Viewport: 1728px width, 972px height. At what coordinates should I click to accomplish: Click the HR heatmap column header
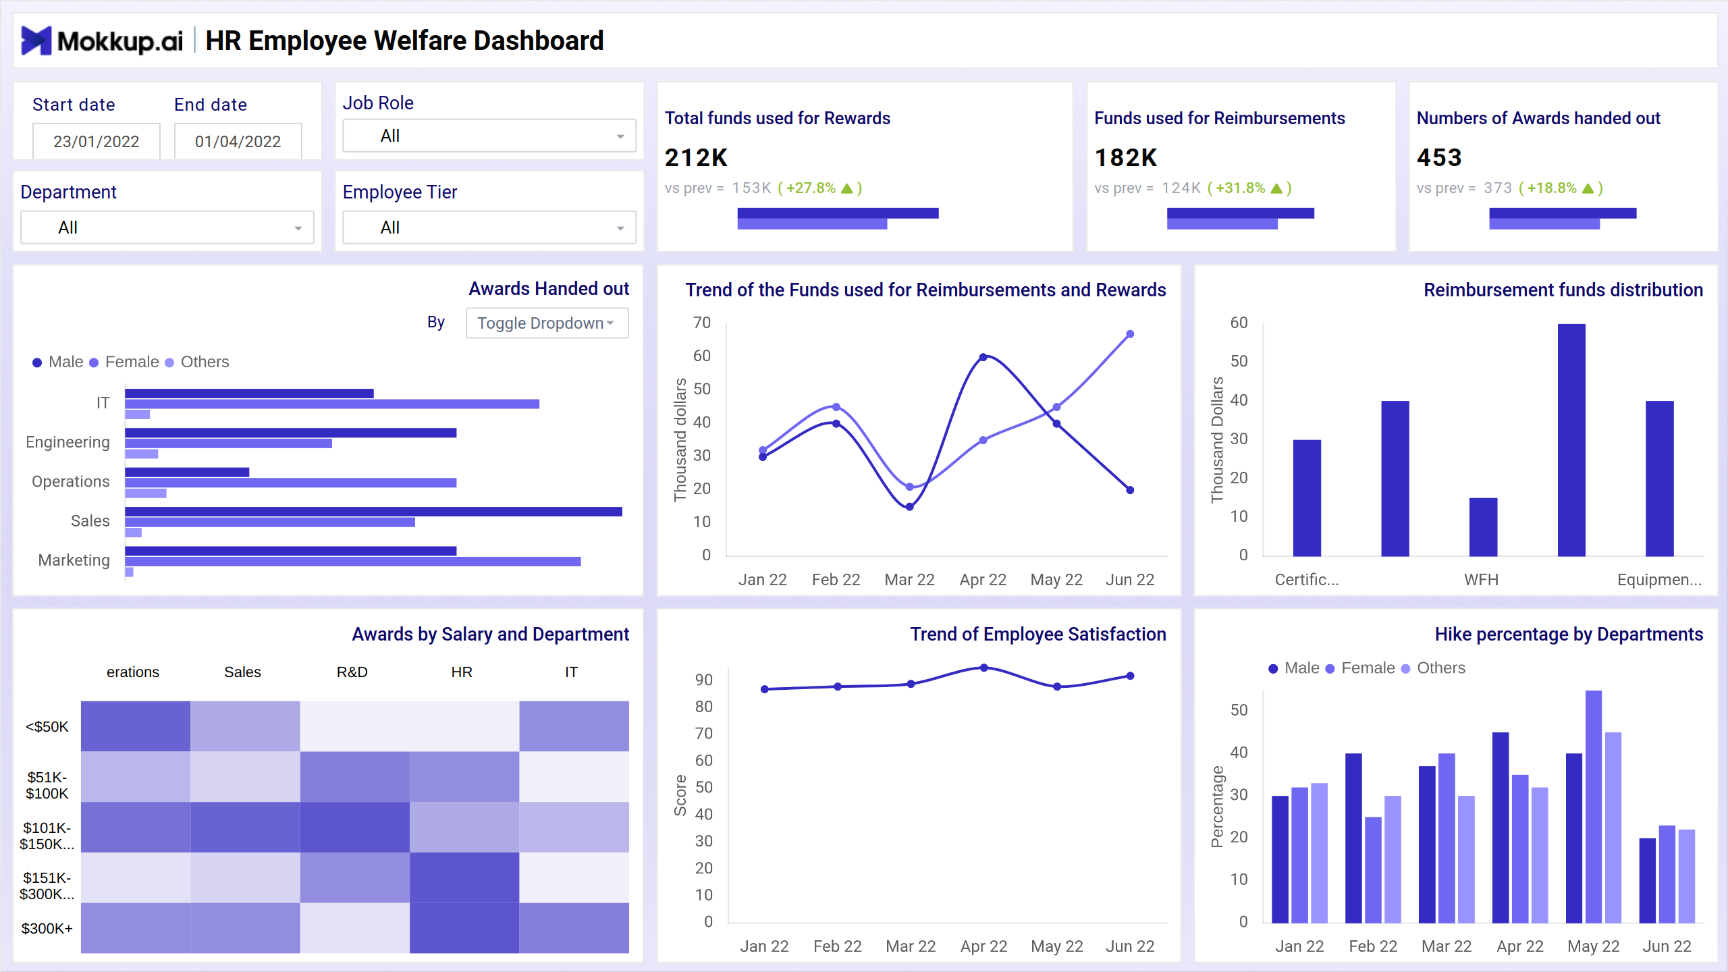(x=462, y=672)
